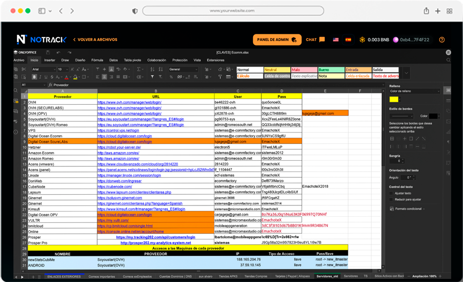Apply the Bueno cell style
Viewport: 463px width, 282px height.
click(331, 70)
